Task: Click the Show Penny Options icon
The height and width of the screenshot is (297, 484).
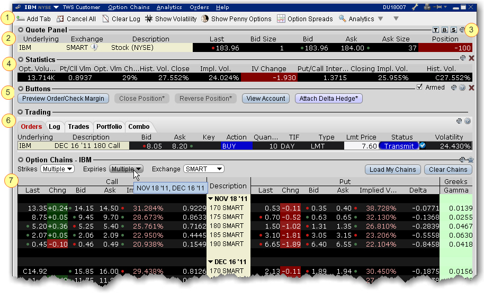Action: [x=205, y=19]
